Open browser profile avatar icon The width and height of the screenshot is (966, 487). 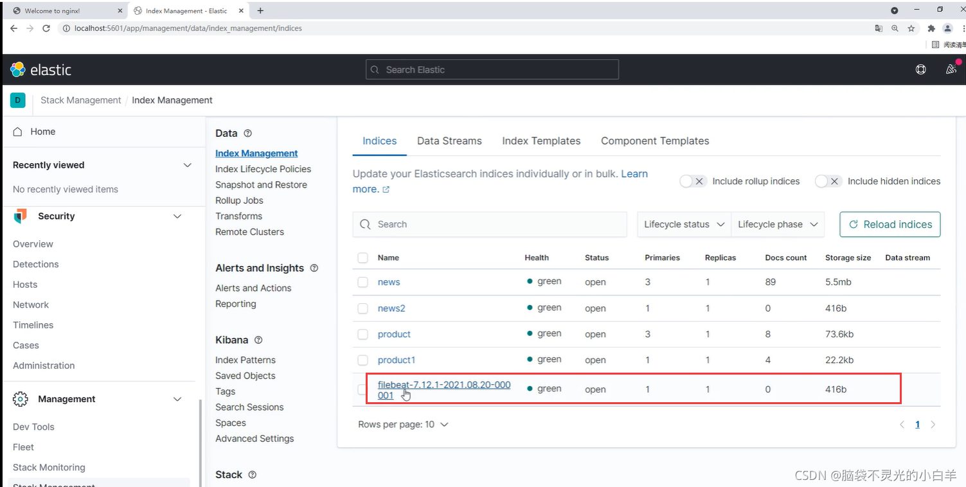pyautogui.click(x=947, y=28)
